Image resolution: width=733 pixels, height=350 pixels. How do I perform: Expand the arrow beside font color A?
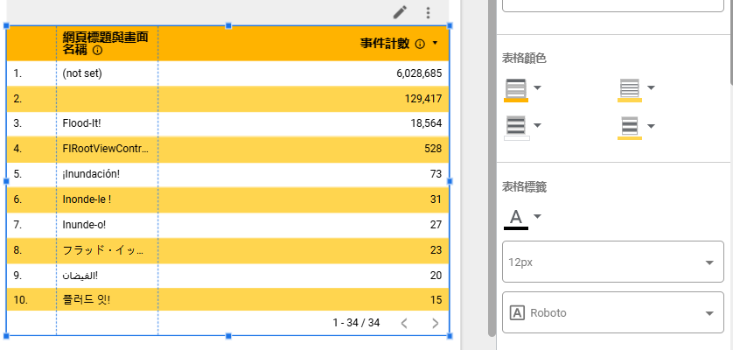coord(538,217)
